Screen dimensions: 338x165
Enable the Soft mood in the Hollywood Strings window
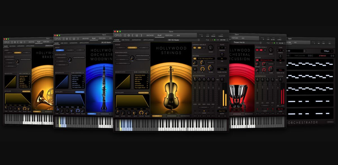pyautogui.click(x=120, y=48)
